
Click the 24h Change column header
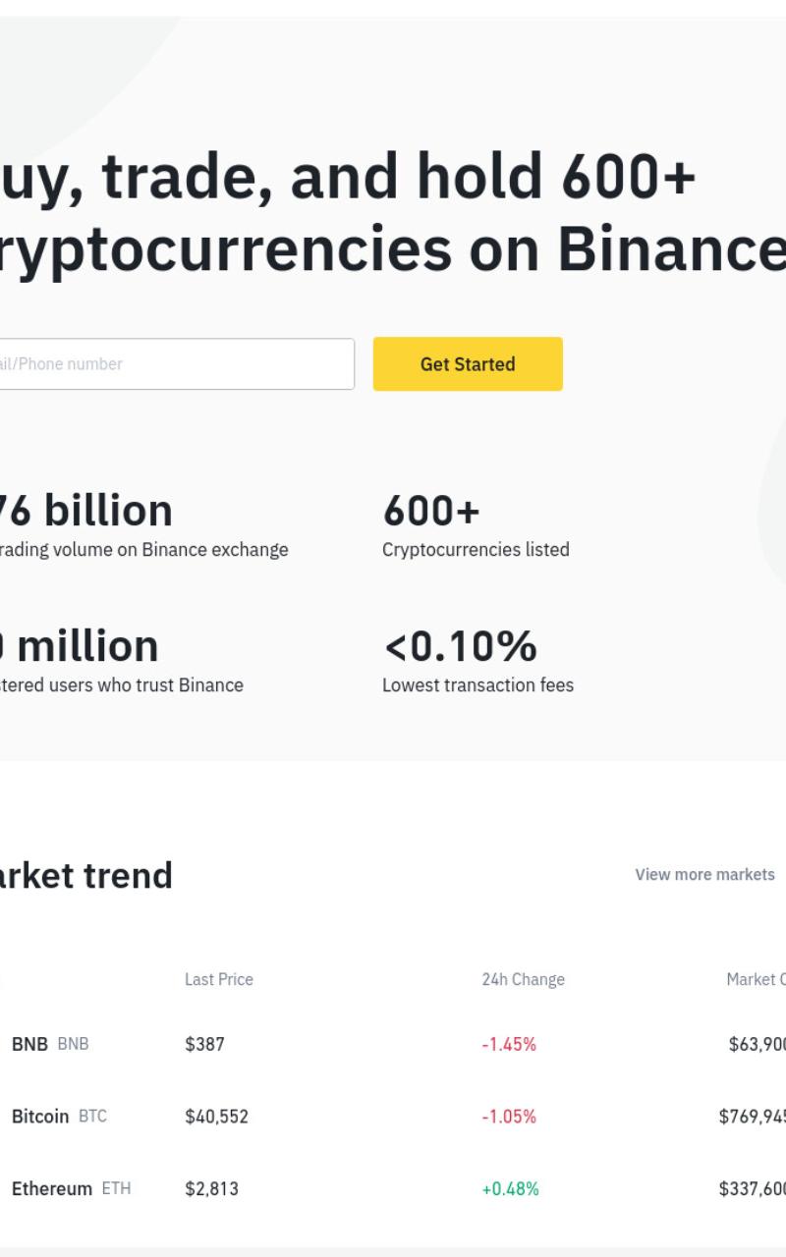[523, 979]
